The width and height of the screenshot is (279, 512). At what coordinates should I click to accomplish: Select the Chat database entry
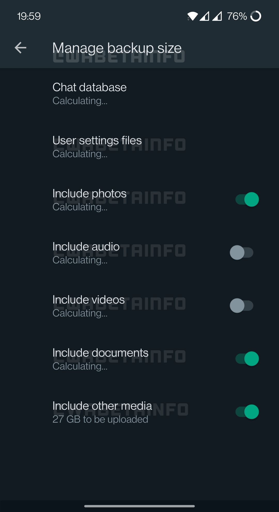(89, 88)
